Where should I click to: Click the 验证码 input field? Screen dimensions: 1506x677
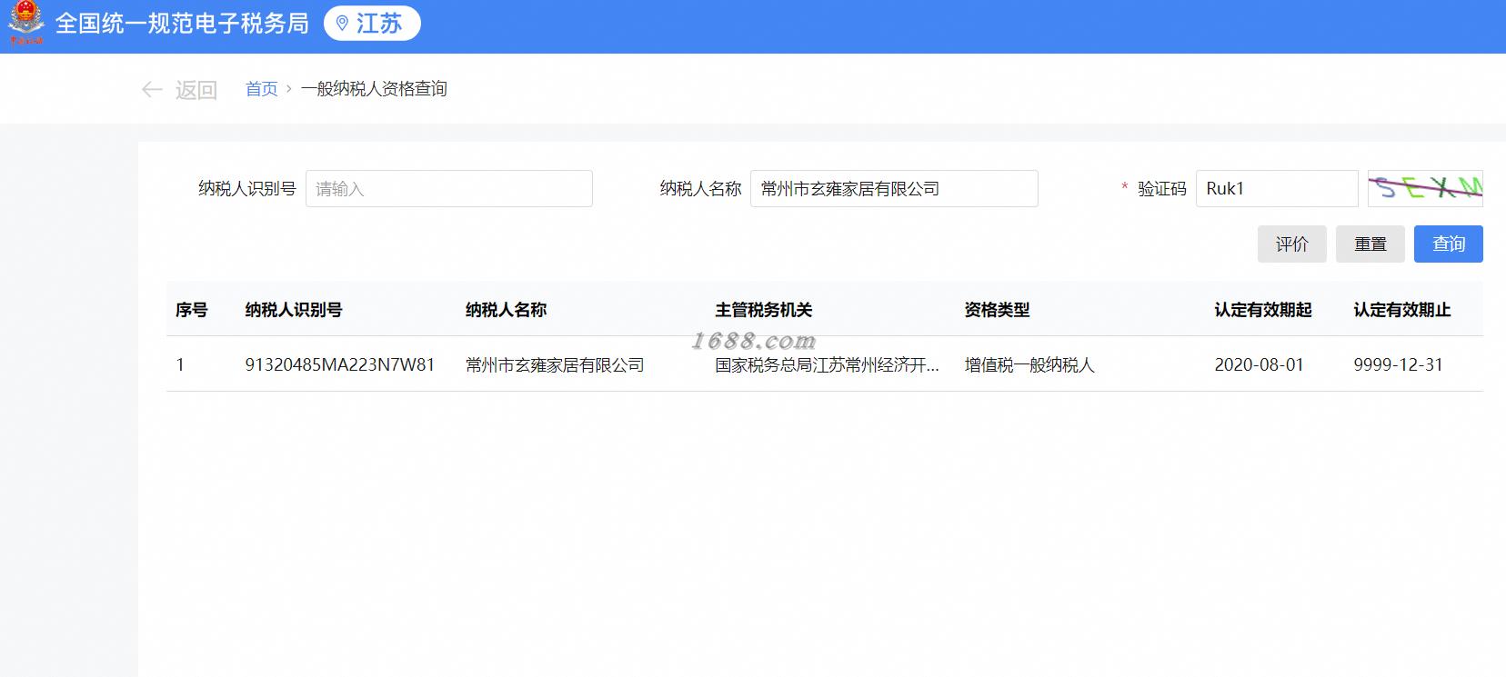tap(1277, 188)
